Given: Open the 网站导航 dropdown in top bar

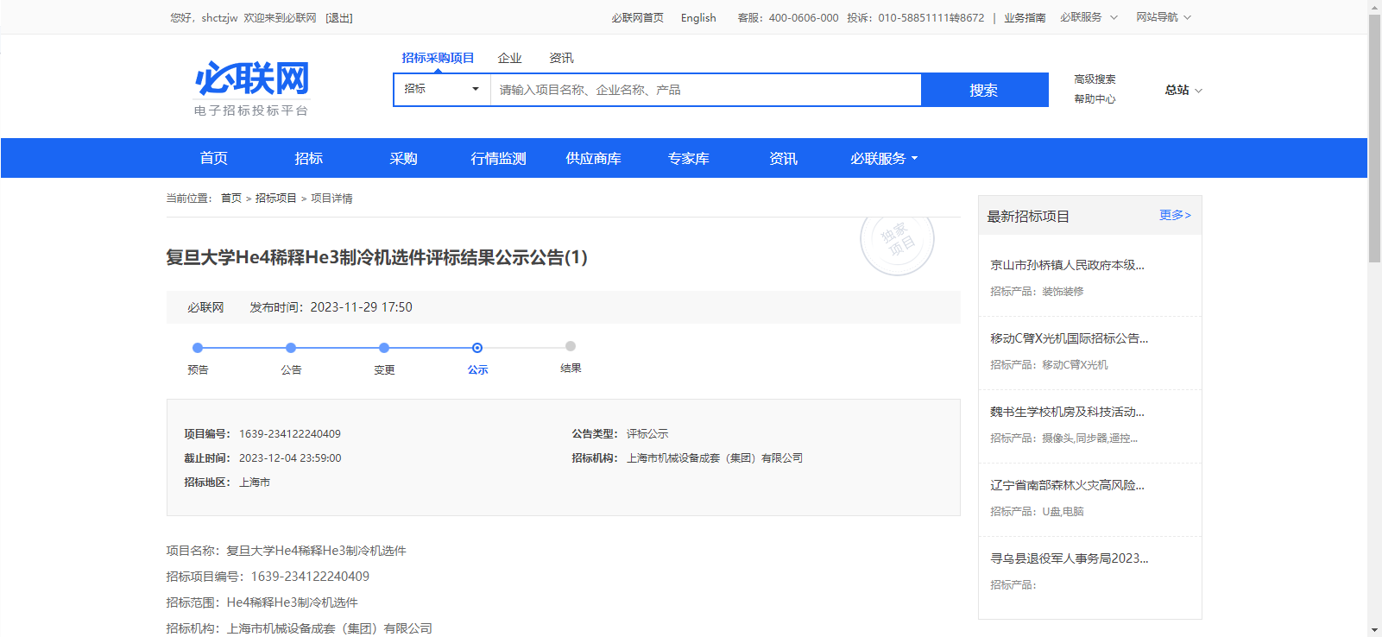Looking at the screenshot, I should tap(1163, 17).
